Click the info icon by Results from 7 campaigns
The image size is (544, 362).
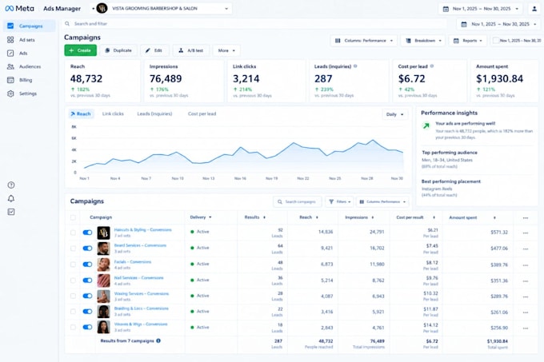158,341
